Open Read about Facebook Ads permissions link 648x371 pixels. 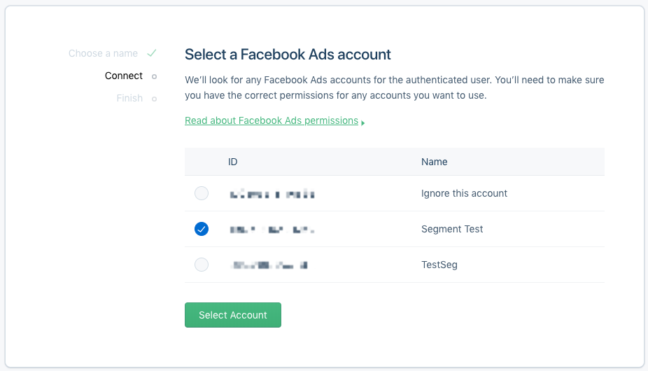click(272, 120)
